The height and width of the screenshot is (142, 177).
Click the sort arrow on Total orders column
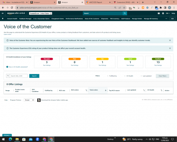tap(105, 90)
